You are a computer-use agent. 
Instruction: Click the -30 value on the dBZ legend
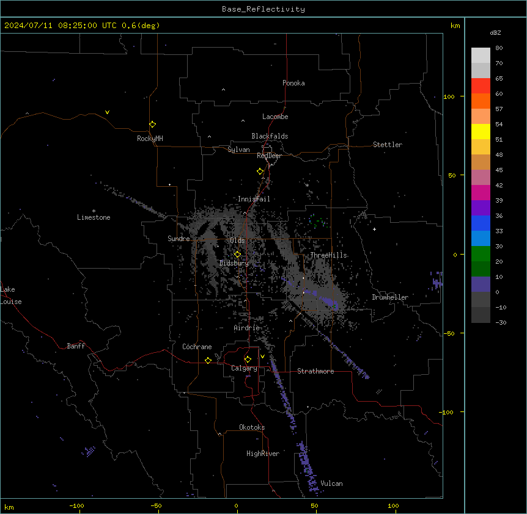click(501, 323)
